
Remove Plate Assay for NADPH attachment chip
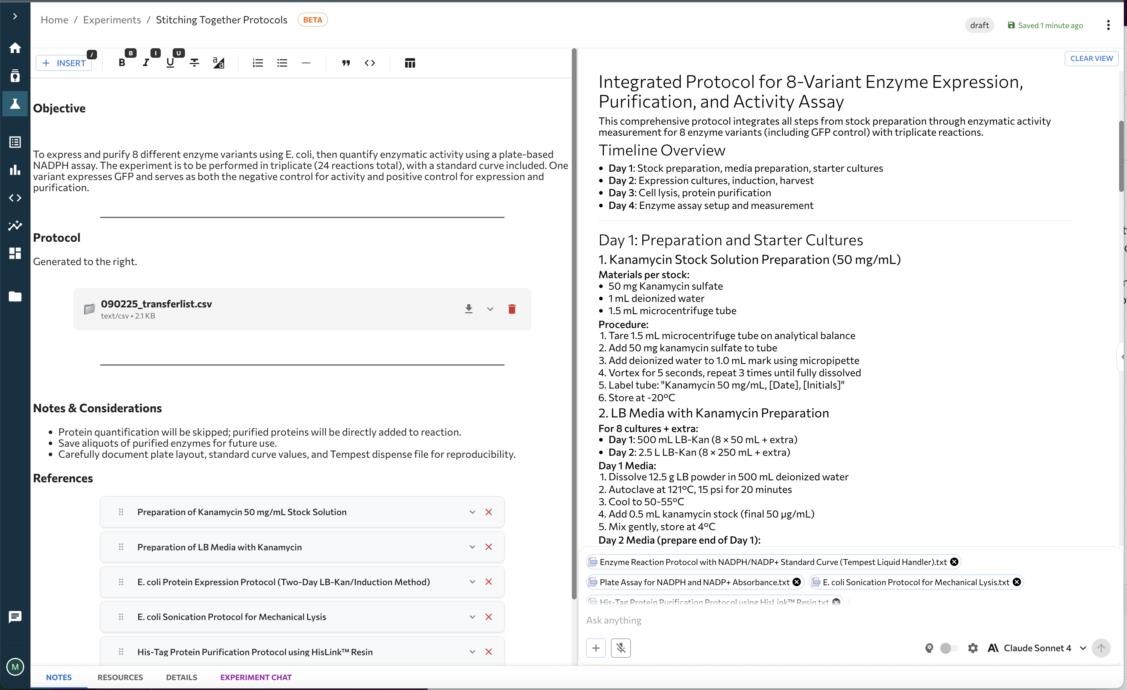pos(797,582)
